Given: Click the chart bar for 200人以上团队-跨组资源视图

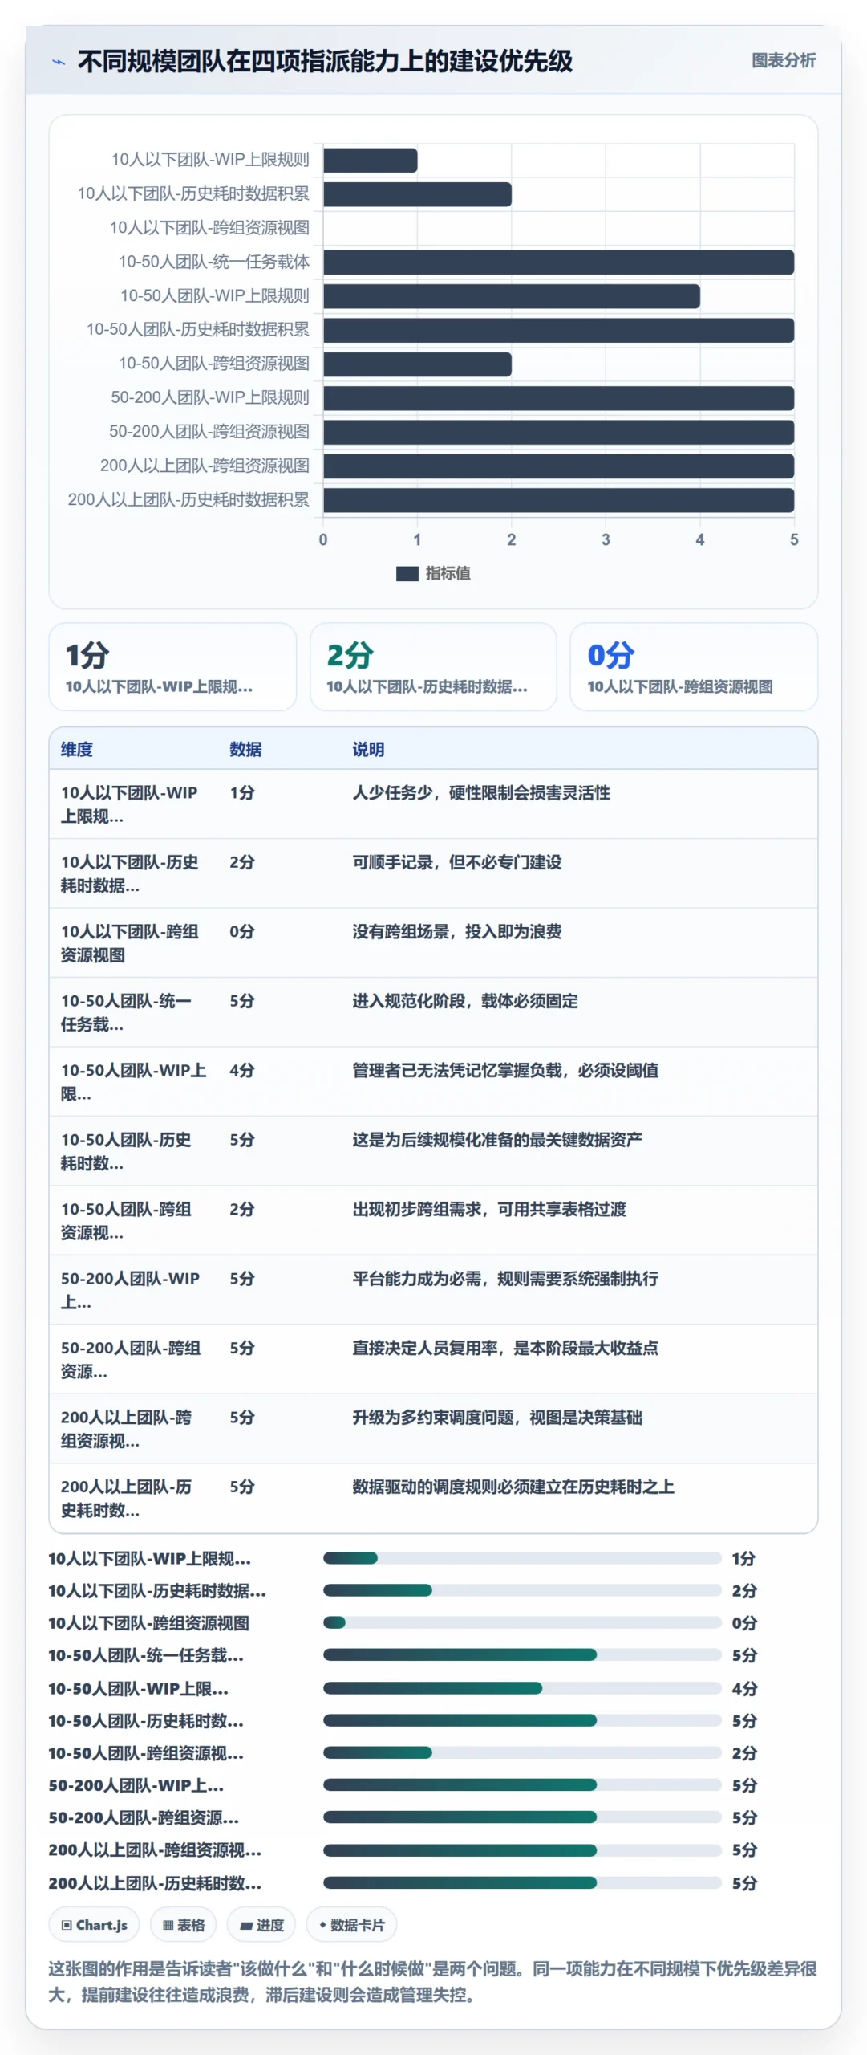Looking at the screenshot, I should (x=559, y=466).
